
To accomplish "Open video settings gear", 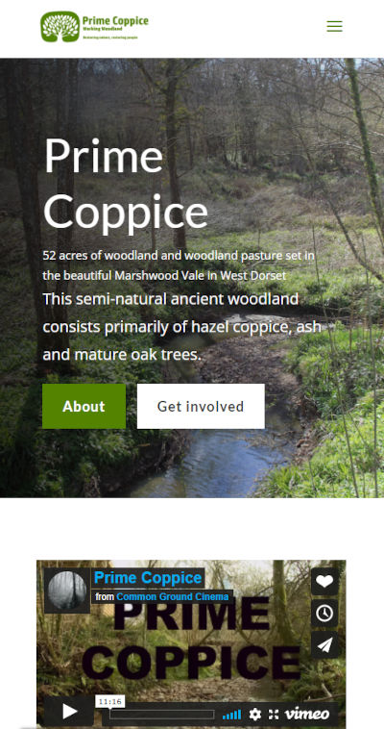I will 255,715.
